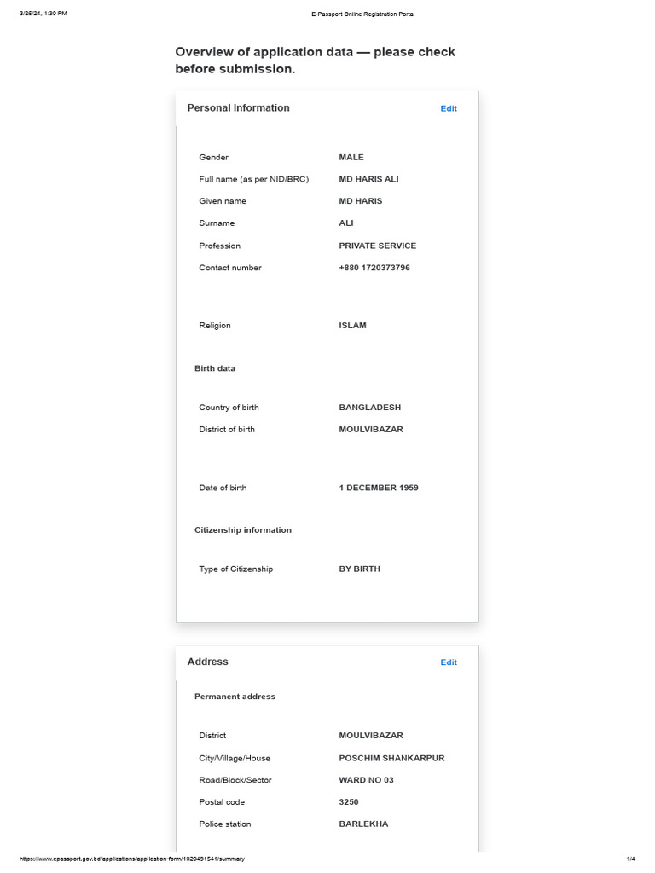Click the Overview of application data heading
The height and width of the screenshot is (873, 655).
[315, 60]
